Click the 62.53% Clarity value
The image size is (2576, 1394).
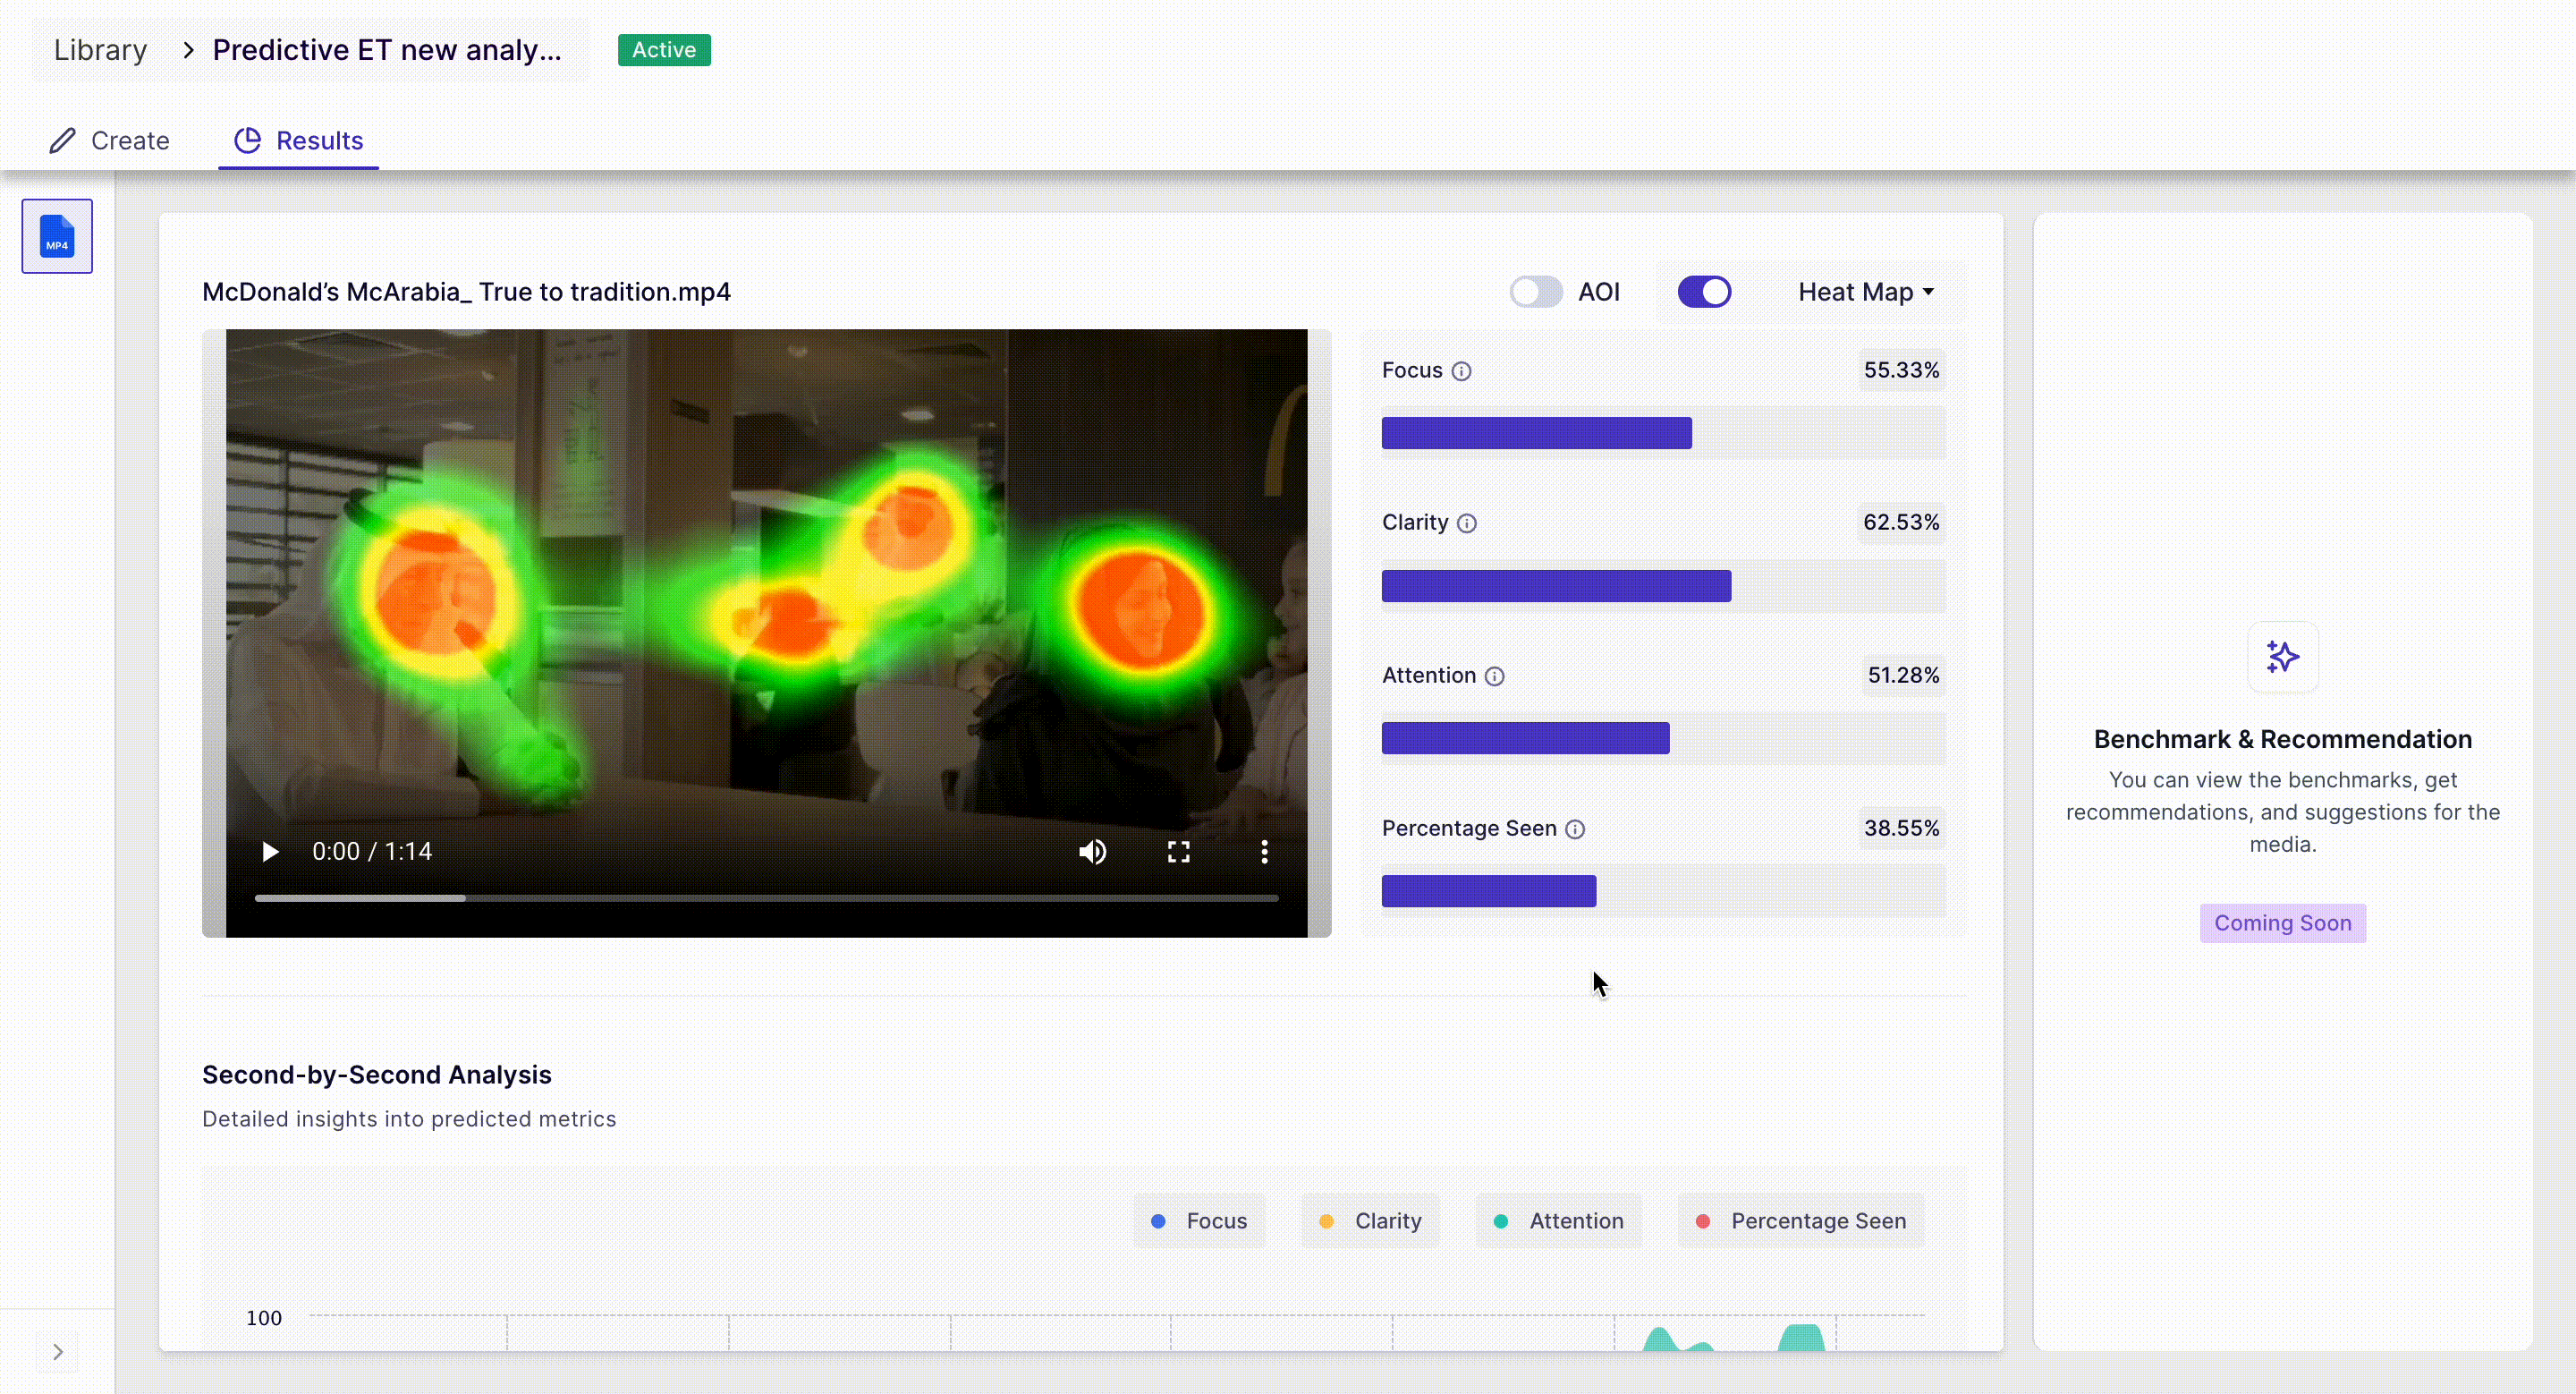(1901, 522)
